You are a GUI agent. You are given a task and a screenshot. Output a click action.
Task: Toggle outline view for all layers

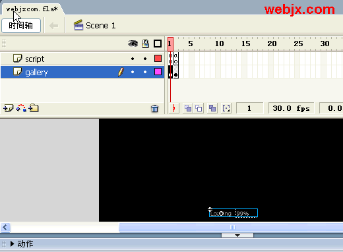coord(158,44)
